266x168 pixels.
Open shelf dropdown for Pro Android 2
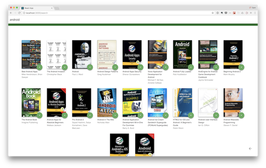90,115
